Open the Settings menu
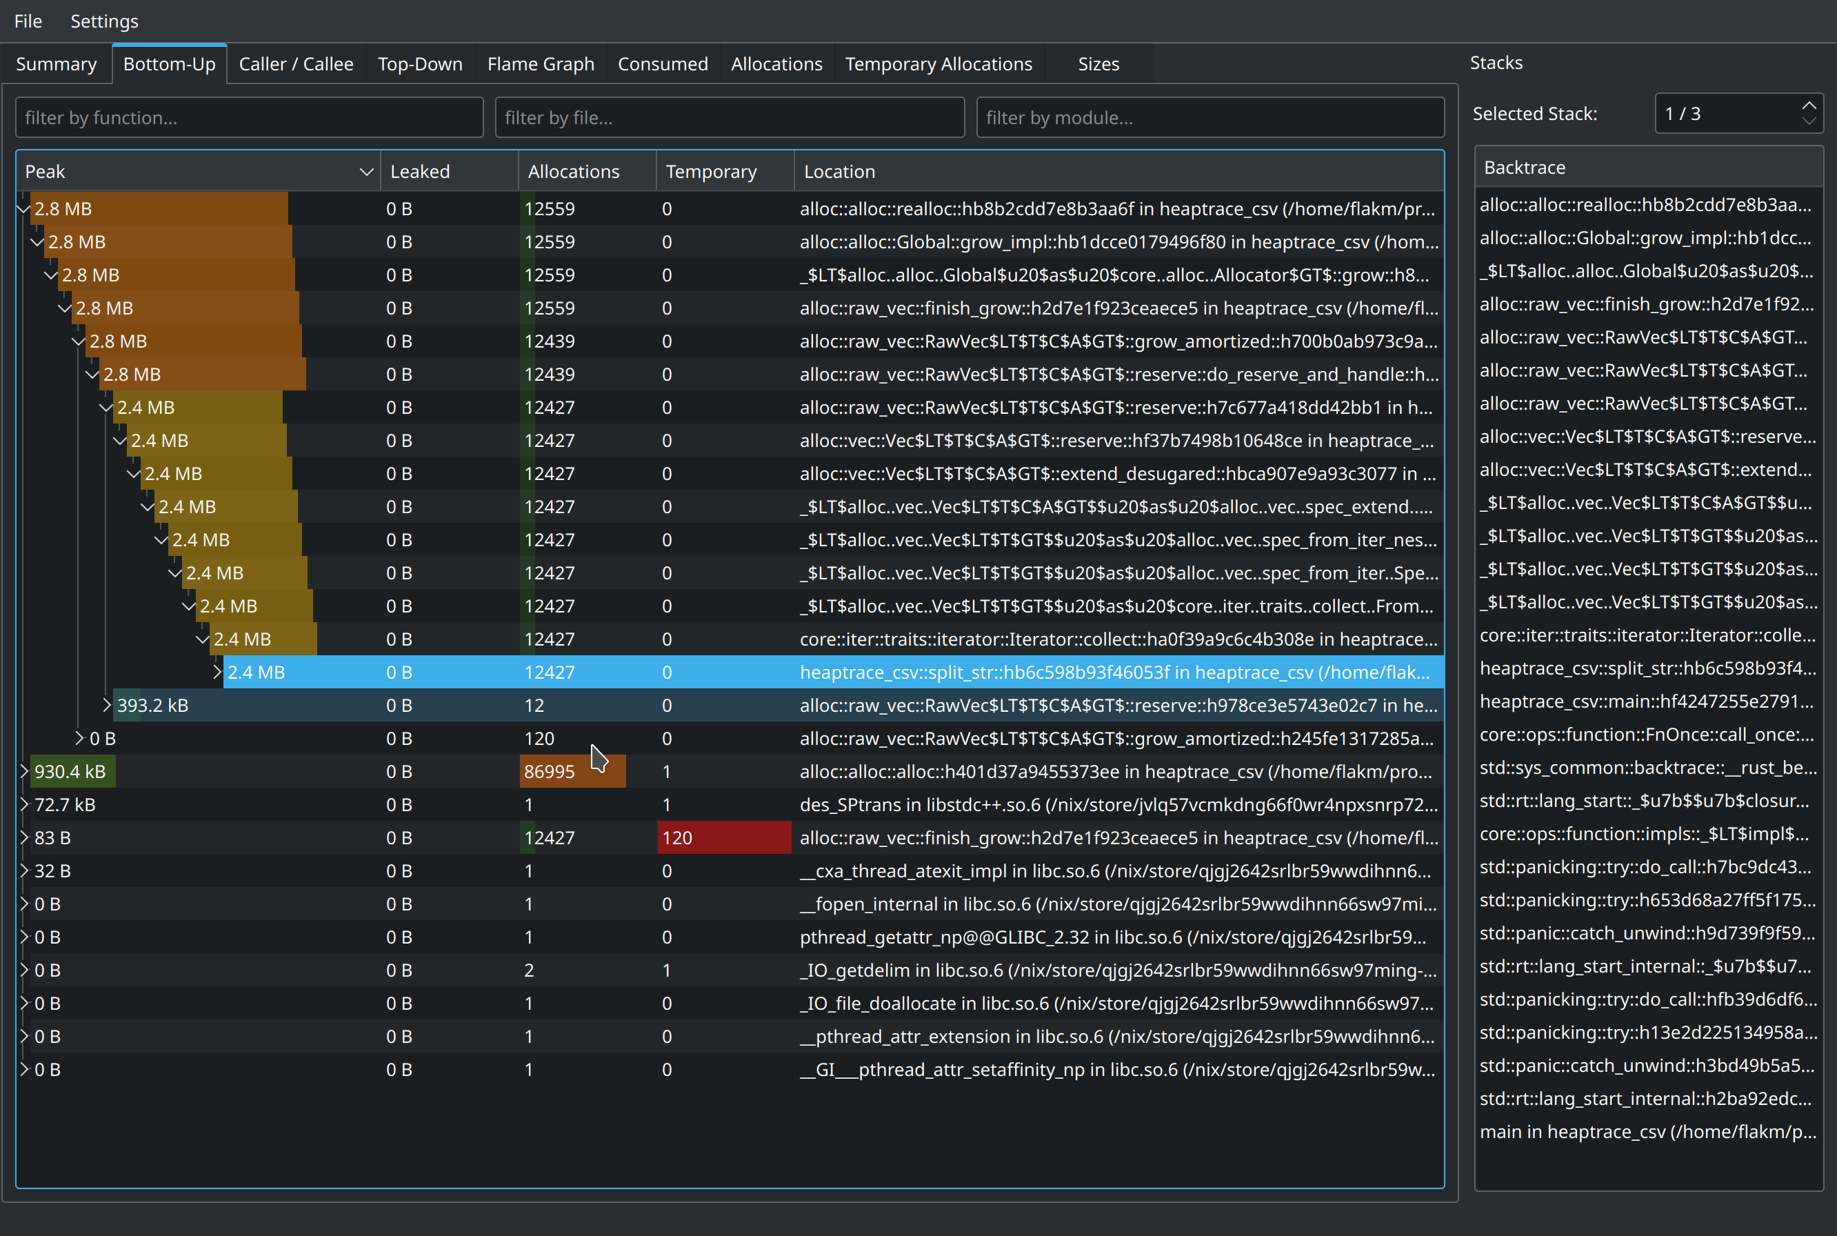 coord(104,21)
